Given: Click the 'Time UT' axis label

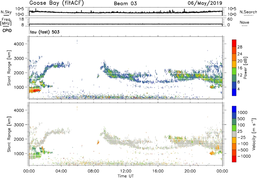Looking at the screenshot, I should pos(126,176).
